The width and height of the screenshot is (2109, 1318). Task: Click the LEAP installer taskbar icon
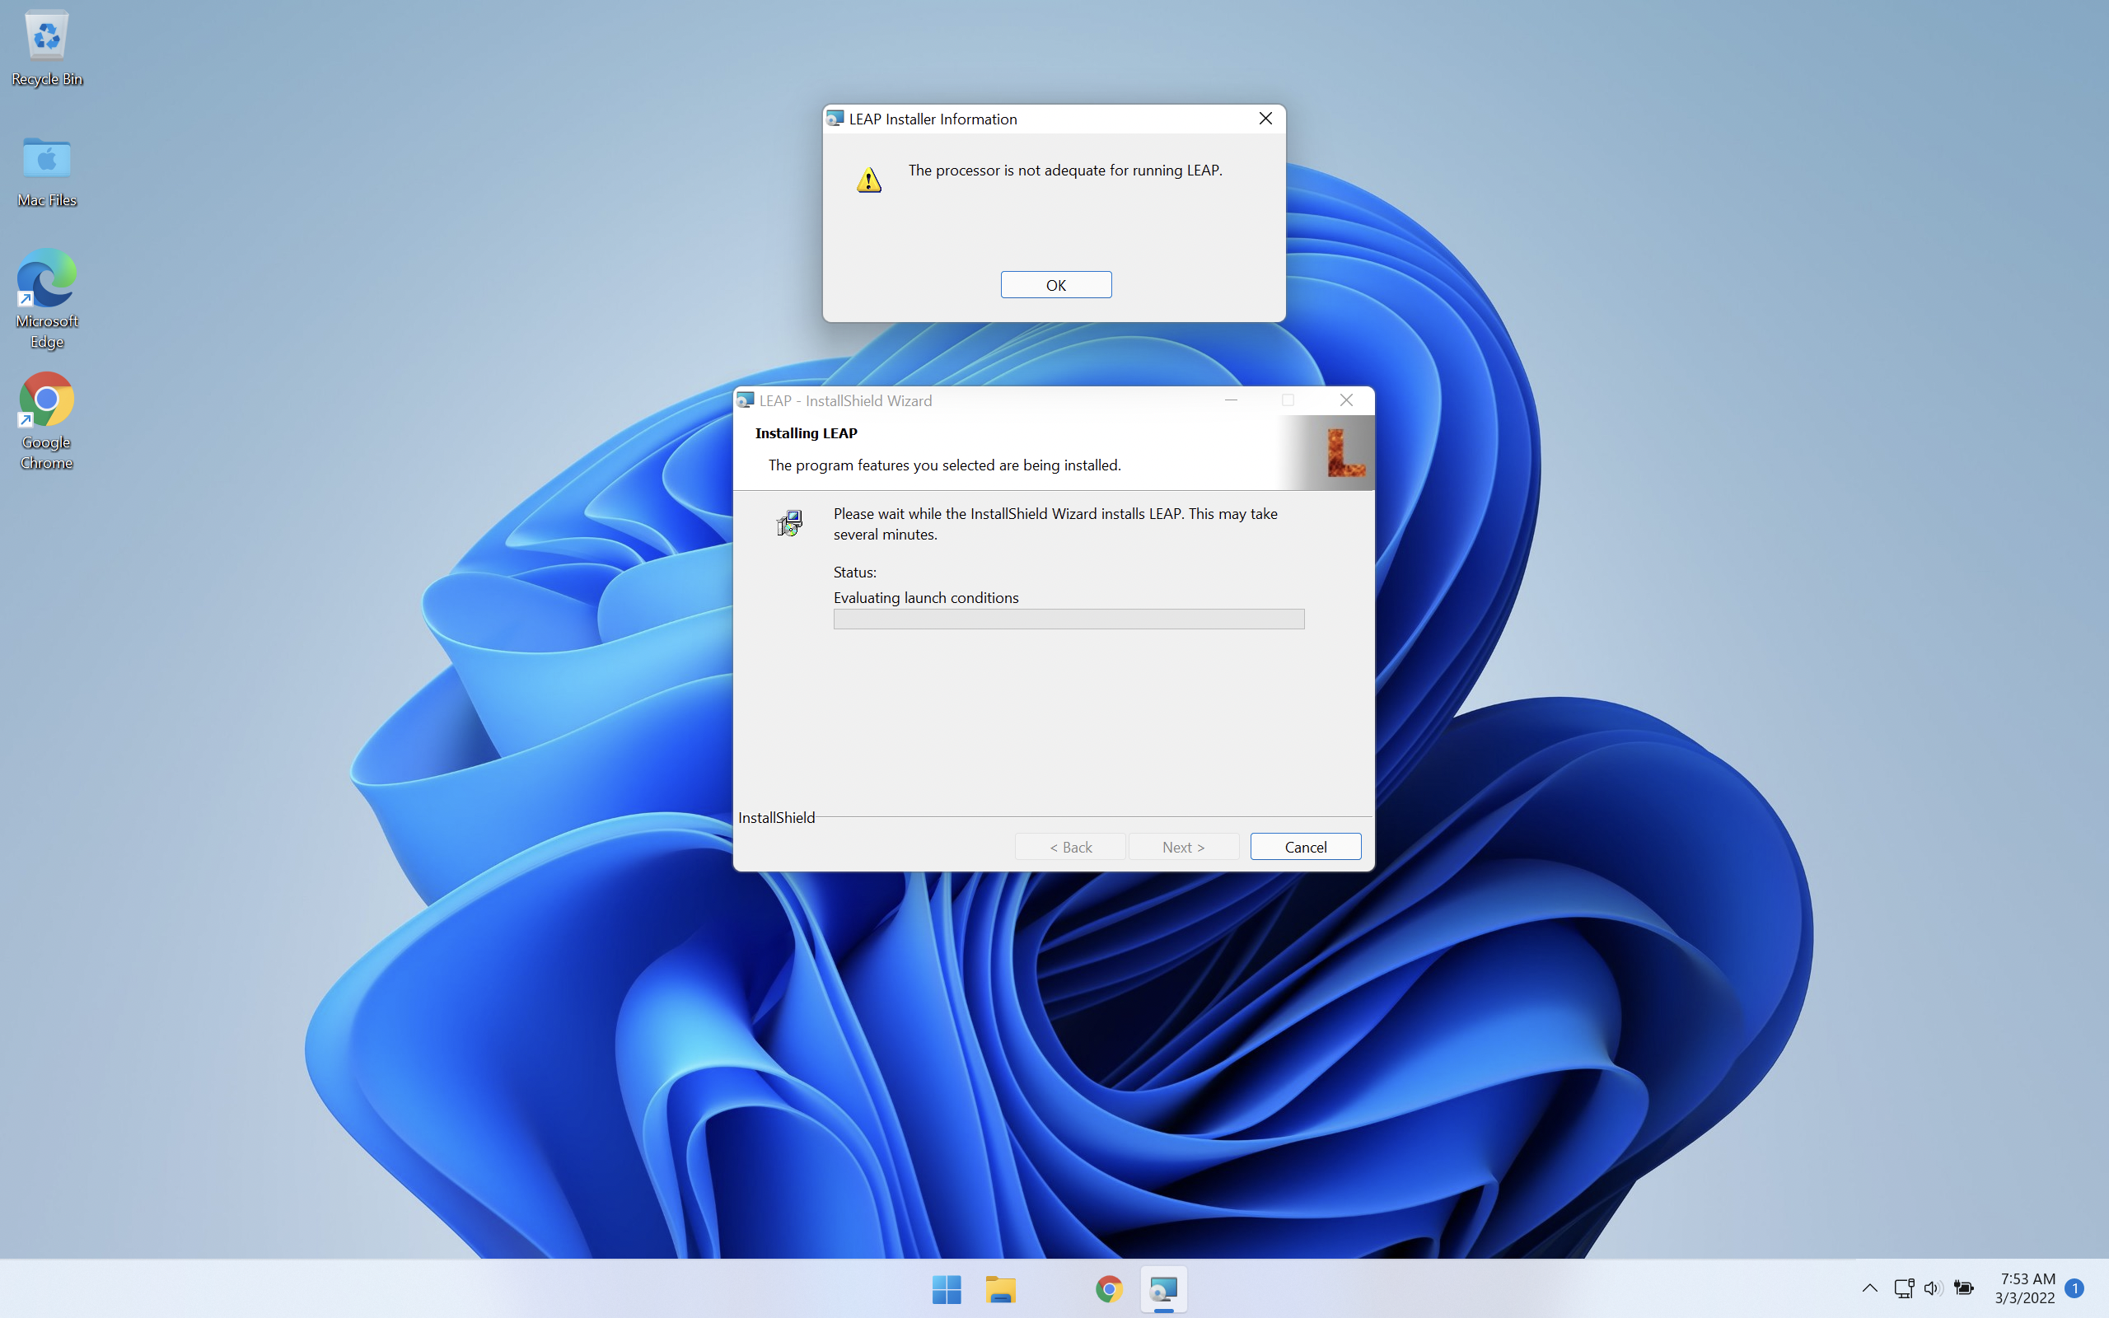(1163, 1288)
